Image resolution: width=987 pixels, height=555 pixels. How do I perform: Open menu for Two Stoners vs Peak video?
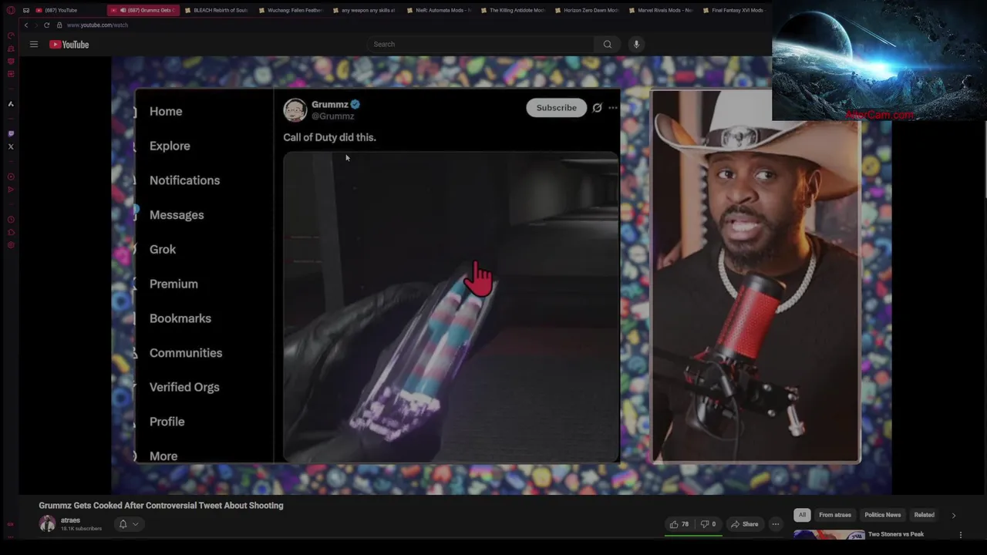point(961,534)
